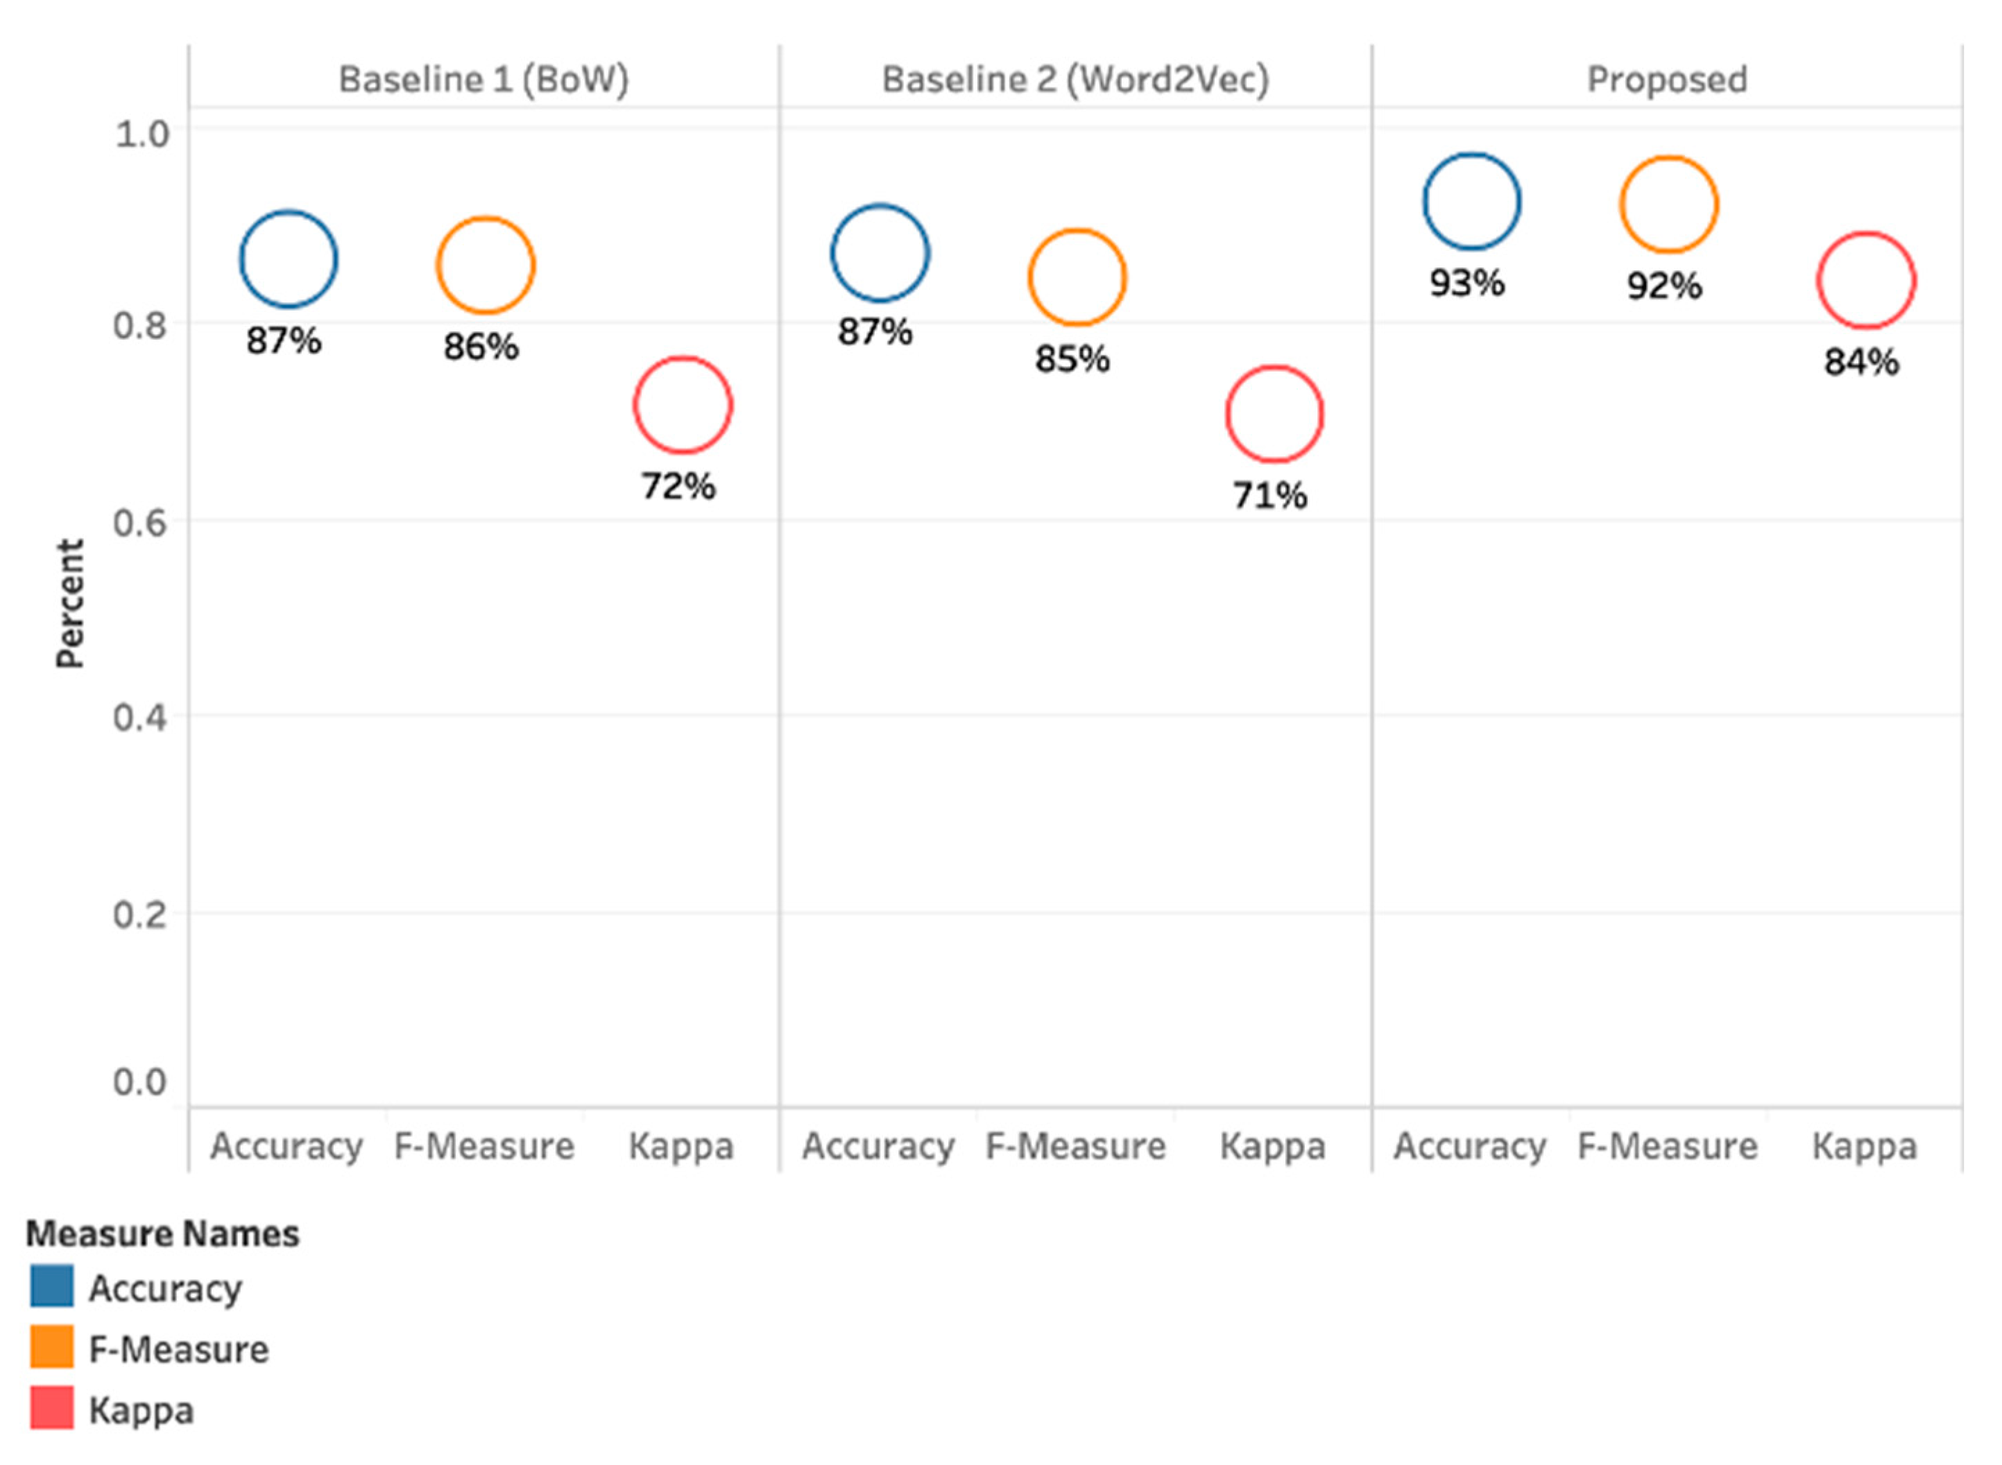Select Baseline 2 (Word2Vec) F-Measure circle
The height and width of the screenshot is (1465, 2002).
[1077, 277]
